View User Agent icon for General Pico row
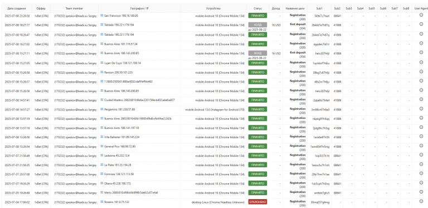Image resolution: width=428 pixels, height=208 pixels. tap(421, 146)
